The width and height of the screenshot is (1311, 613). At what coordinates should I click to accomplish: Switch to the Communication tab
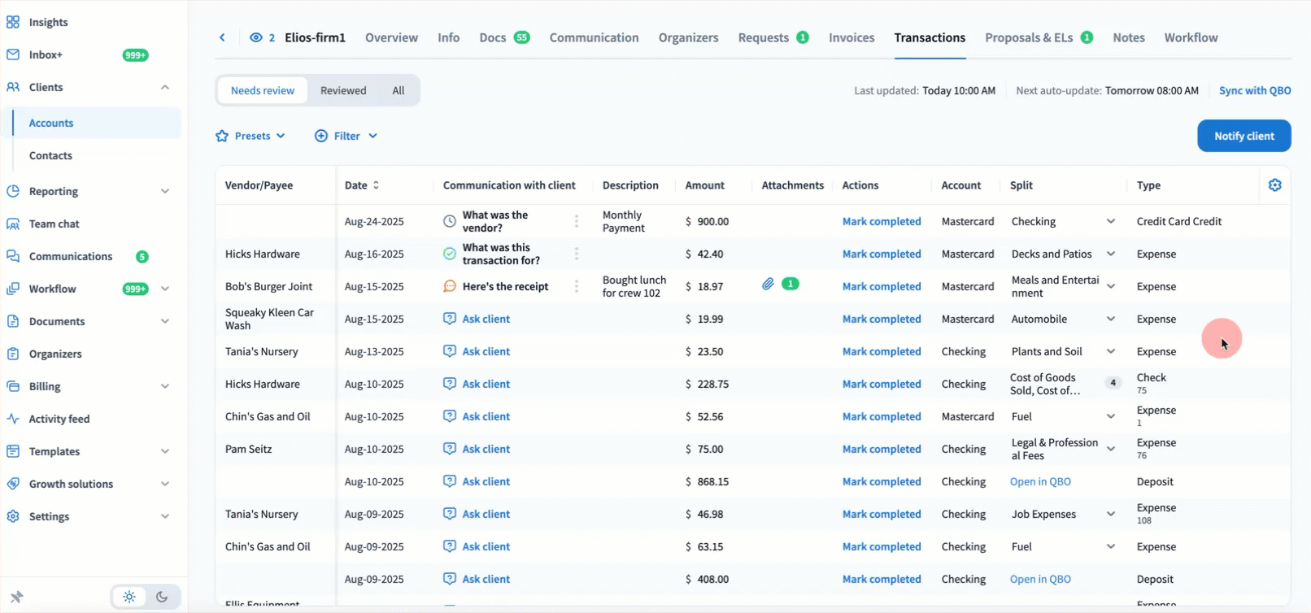594,37
